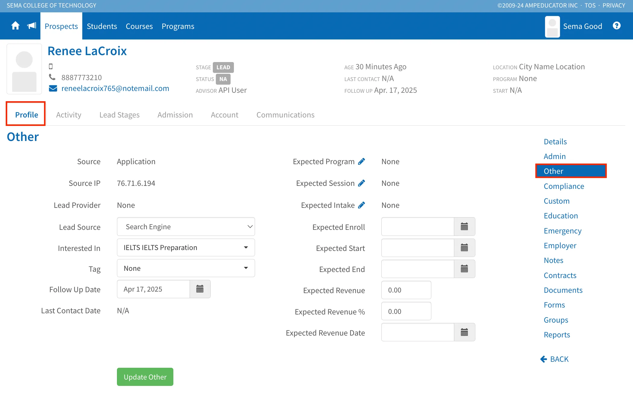Image resolution: width=633 pixels, height=394 pixels.
Task: Click the BACK link
Action: tap(554, 359)
